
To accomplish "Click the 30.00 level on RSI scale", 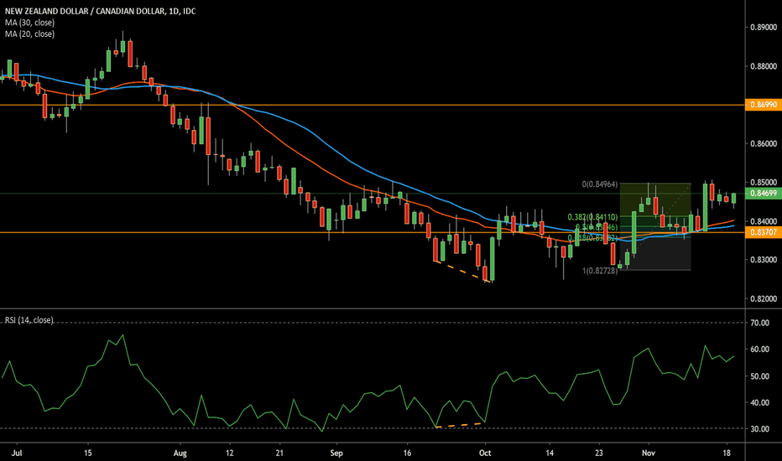I will coord(760,429).
